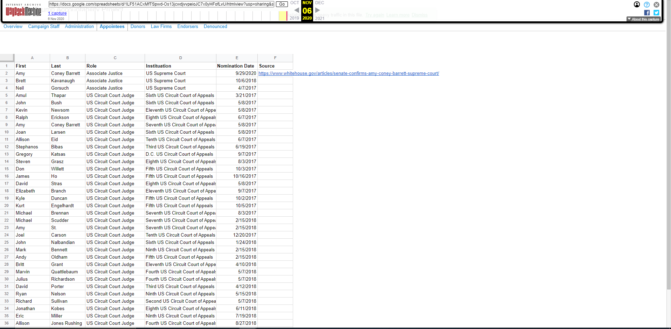The height and width of the screenshot is (329, 671).
Task: Close the Wayback toolbar
Action: 656,5
